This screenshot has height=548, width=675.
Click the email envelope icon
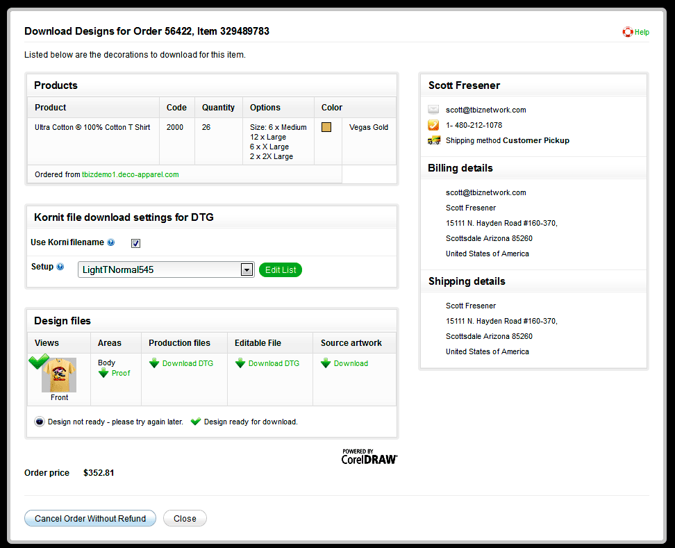click(x=433, y=110)
